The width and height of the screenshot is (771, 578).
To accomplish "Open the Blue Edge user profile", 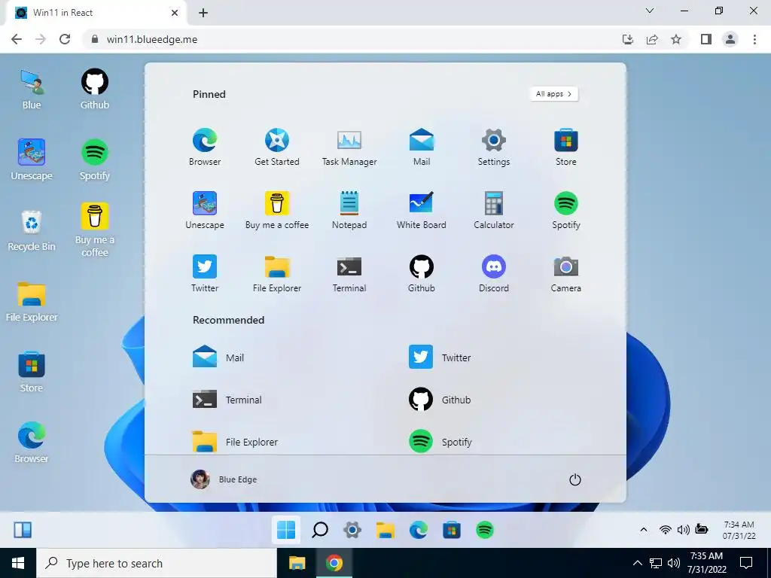I will coord(224,479).
